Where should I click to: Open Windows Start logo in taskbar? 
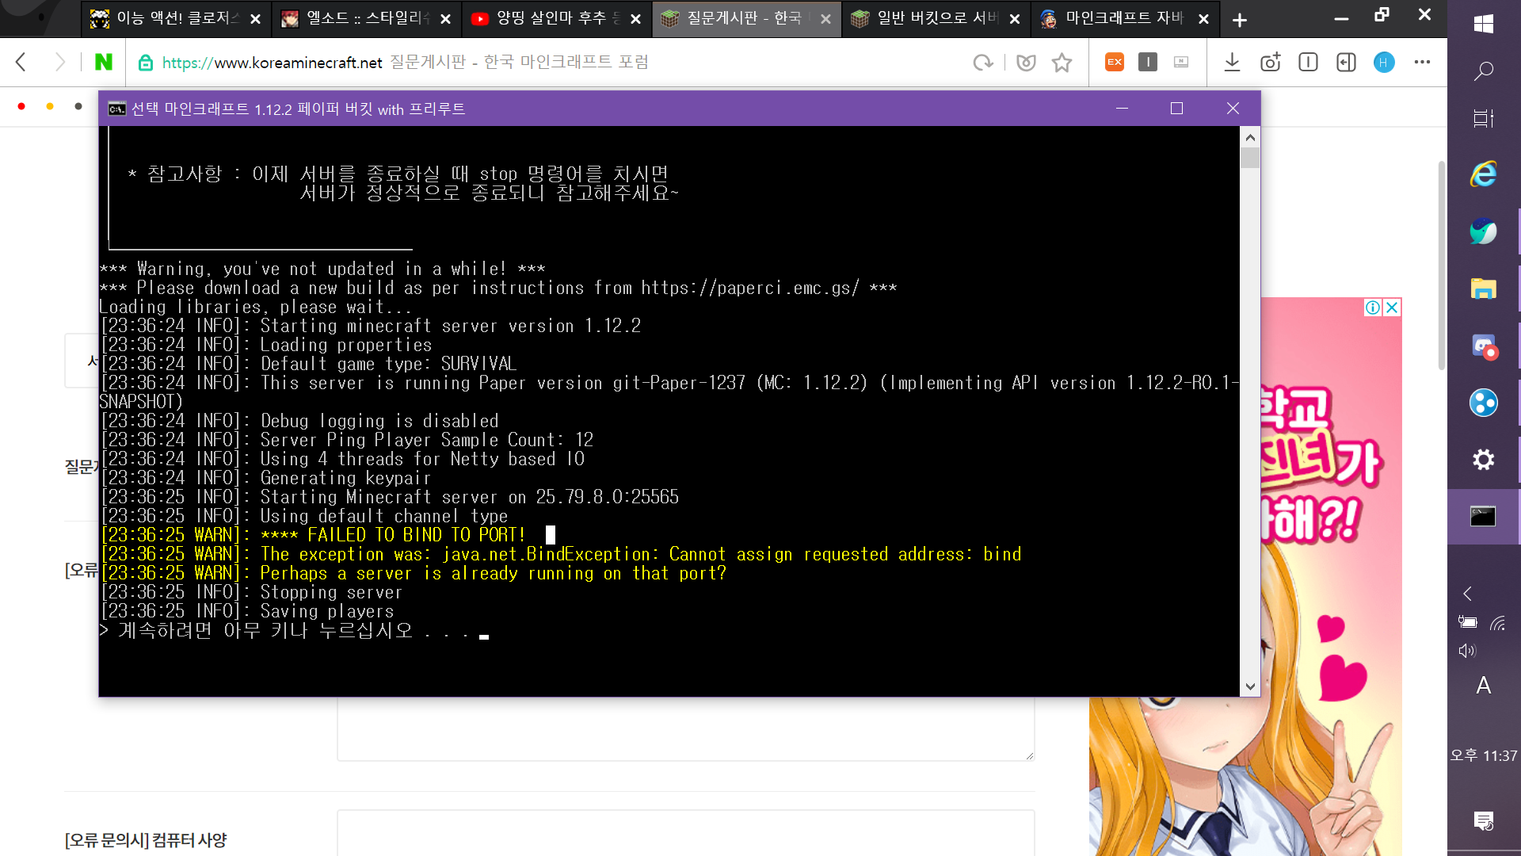1484,23
